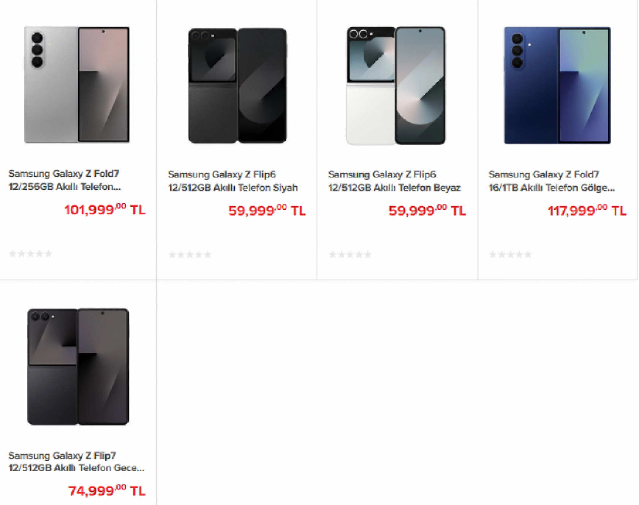Open the white Galaxy Z Flip6 phone image
This screenshot has width=639, height=505.
coord(395,85)
